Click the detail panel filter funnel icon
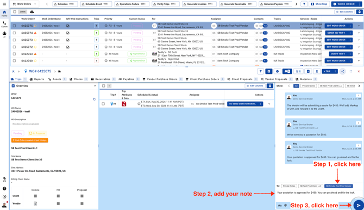364x210 pixels. click(x=261, y=71)
